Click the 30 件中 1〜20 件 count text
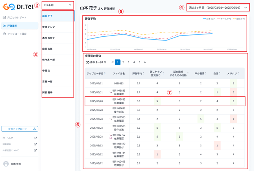Viewport: 254px width, 171px height. (96, 62)
